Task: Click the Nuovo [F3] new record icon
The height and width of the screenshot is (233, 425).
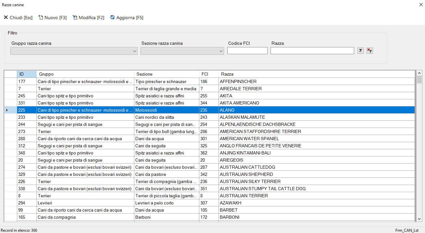Action: (41, 18)
